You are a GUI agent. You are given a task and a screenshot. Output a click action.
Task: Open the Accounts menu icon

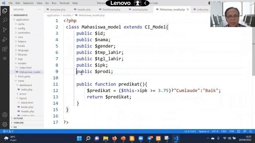tap(5, 115)
